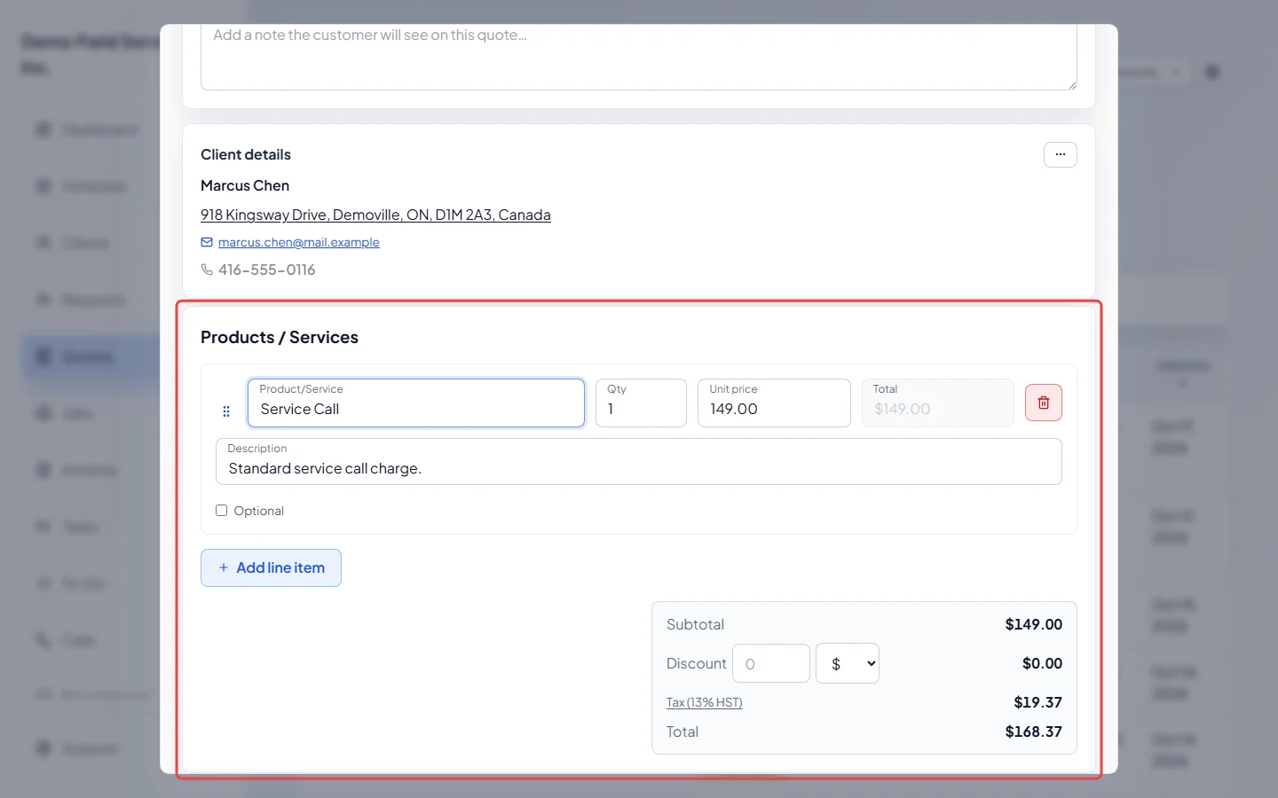Click the Subtotal $149.00 value
Image resolution: width=1278 pixels, height=798 pixels.
click(1033, 624)
